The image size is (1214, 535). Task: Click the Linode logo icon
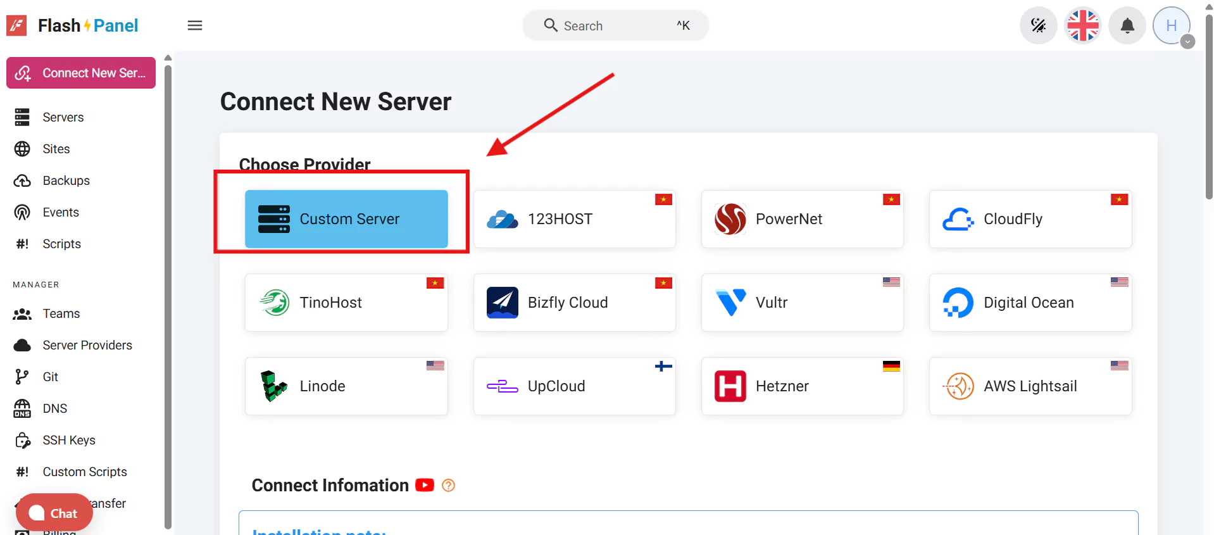273,386
